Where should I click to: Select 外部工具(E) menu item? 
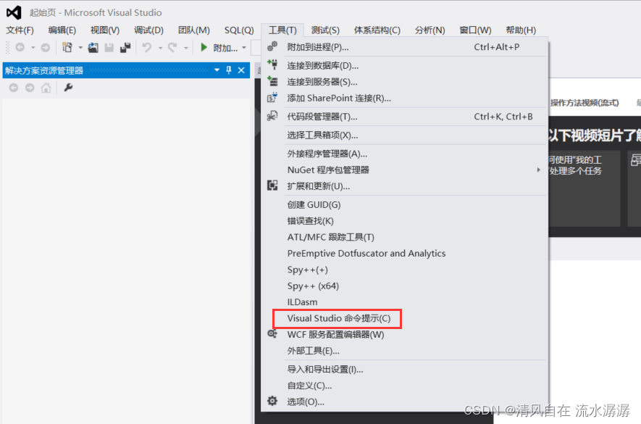[405, 351]
